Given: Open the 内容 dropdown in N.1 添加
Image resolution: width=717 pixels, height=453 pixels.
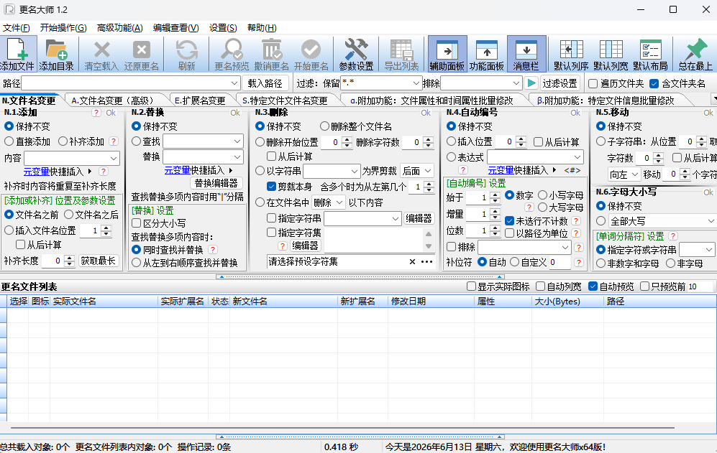Looking at the screenshot, I should click(x=114, y=158).
